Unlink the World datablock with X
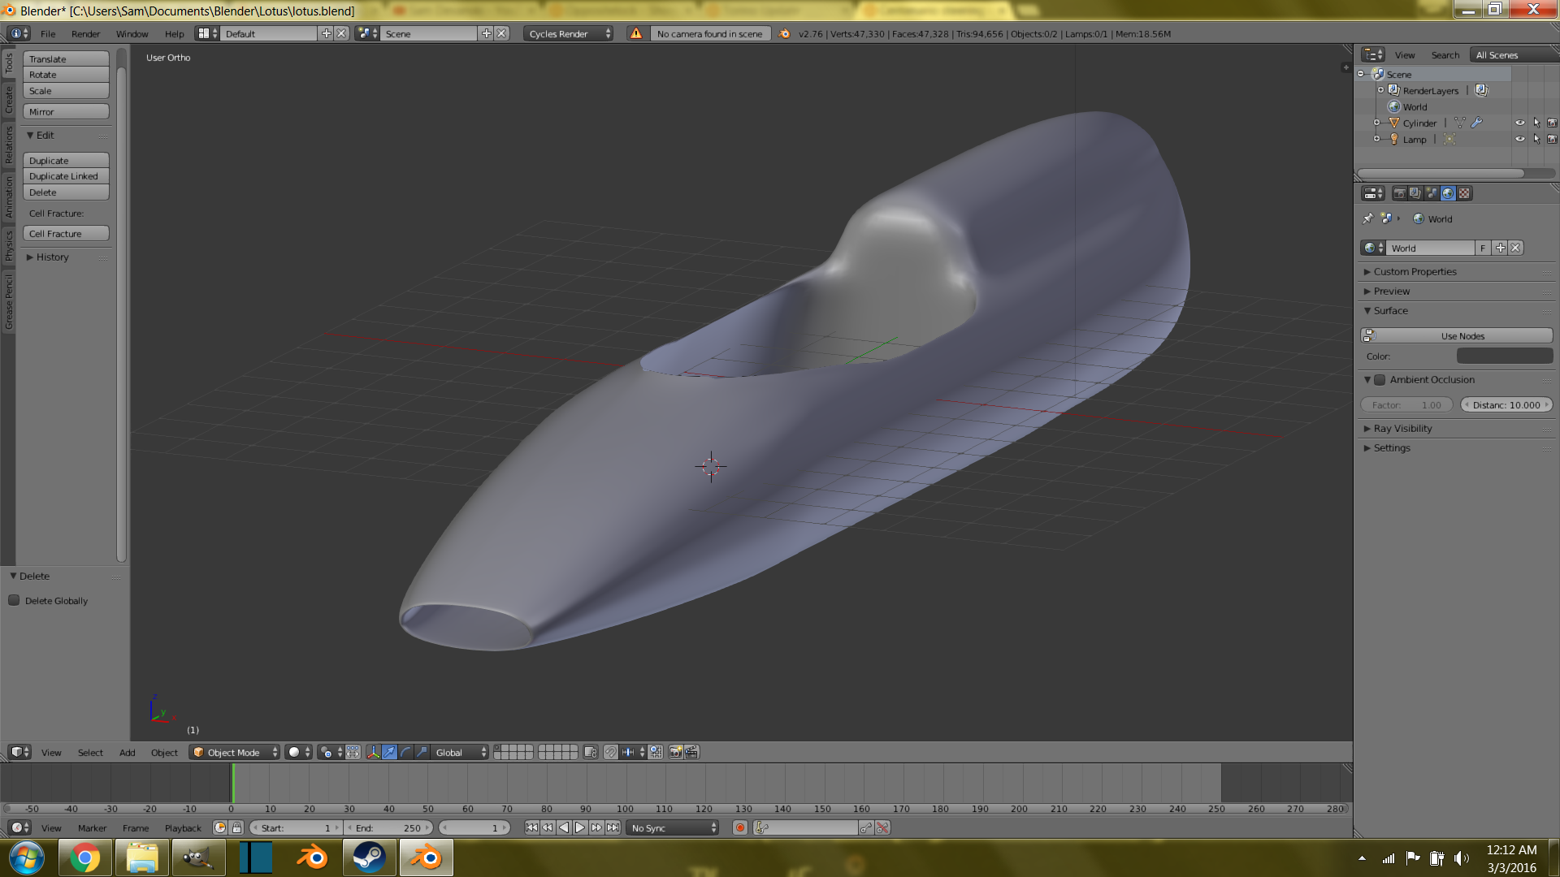 1515,248
